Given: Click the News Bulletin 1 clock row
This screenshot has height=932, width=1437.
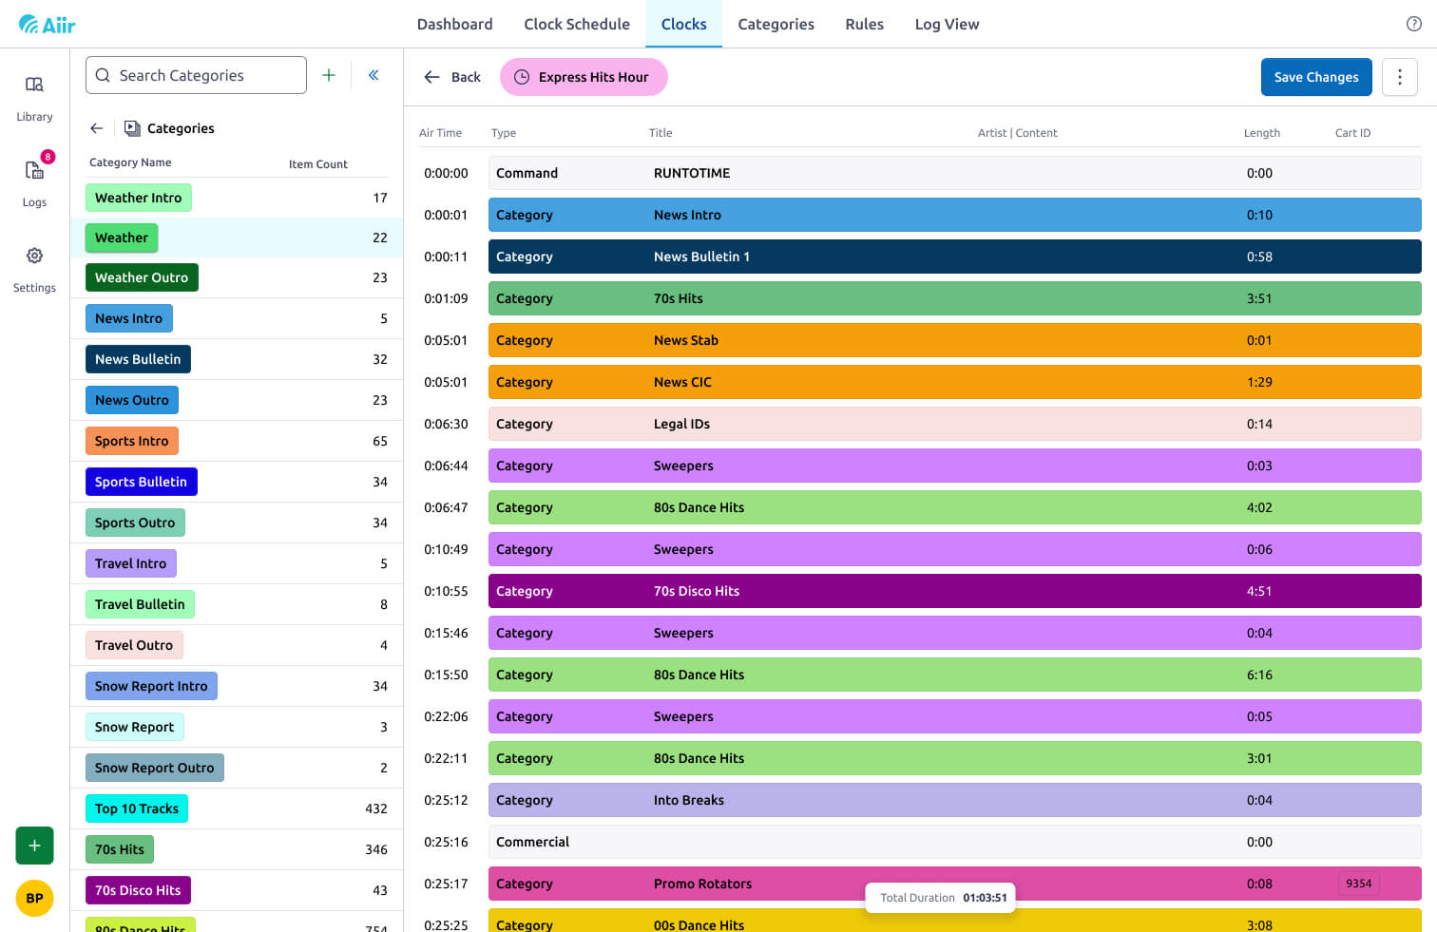Looking at the screenshot, I should tap(955, 257).
